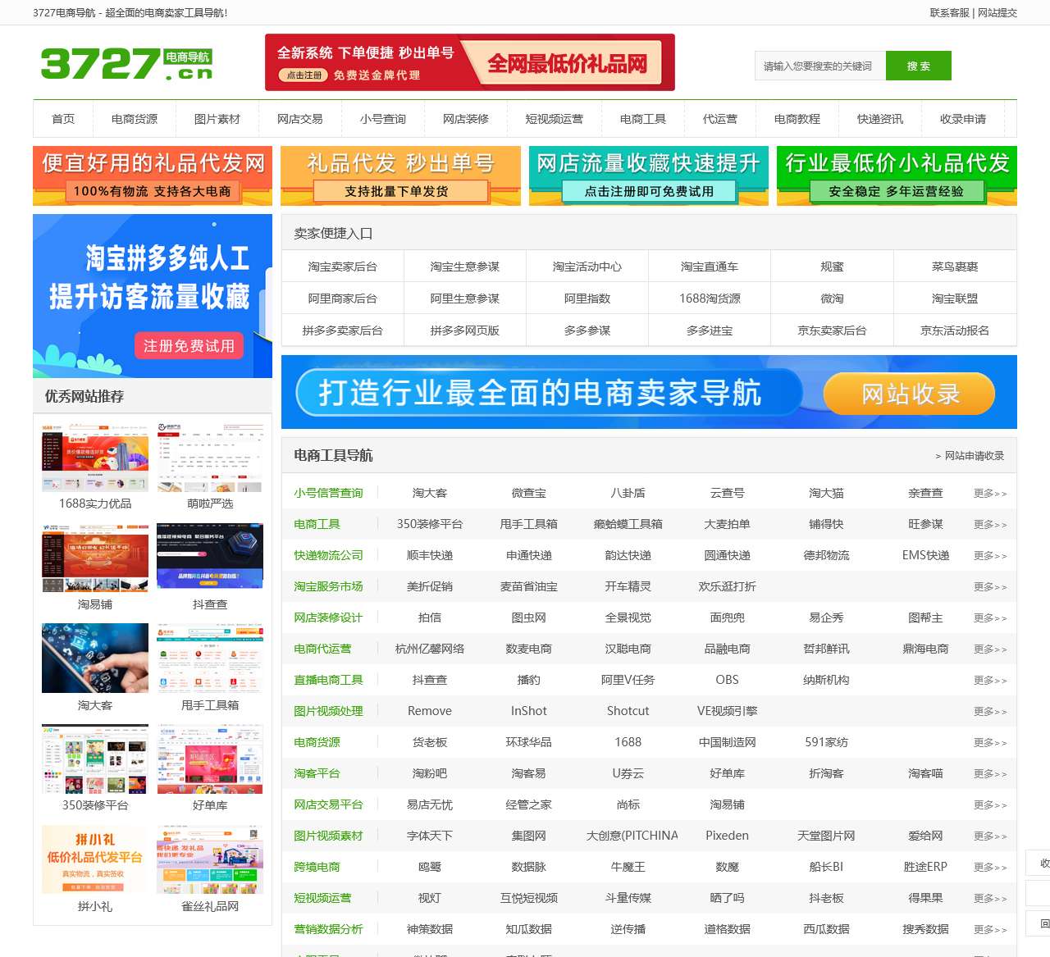Click Remove in image processing row
1050x957 pixels.
[430, 711]
